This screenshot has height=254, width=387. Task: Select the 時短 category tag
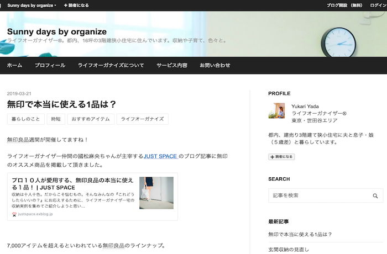(x=56, y=119)
